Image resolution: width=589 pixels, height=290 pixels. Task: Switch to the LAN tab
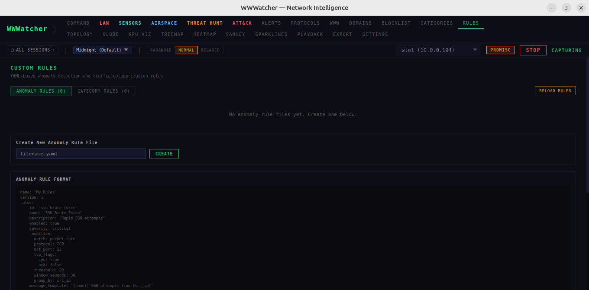(104, 23)
